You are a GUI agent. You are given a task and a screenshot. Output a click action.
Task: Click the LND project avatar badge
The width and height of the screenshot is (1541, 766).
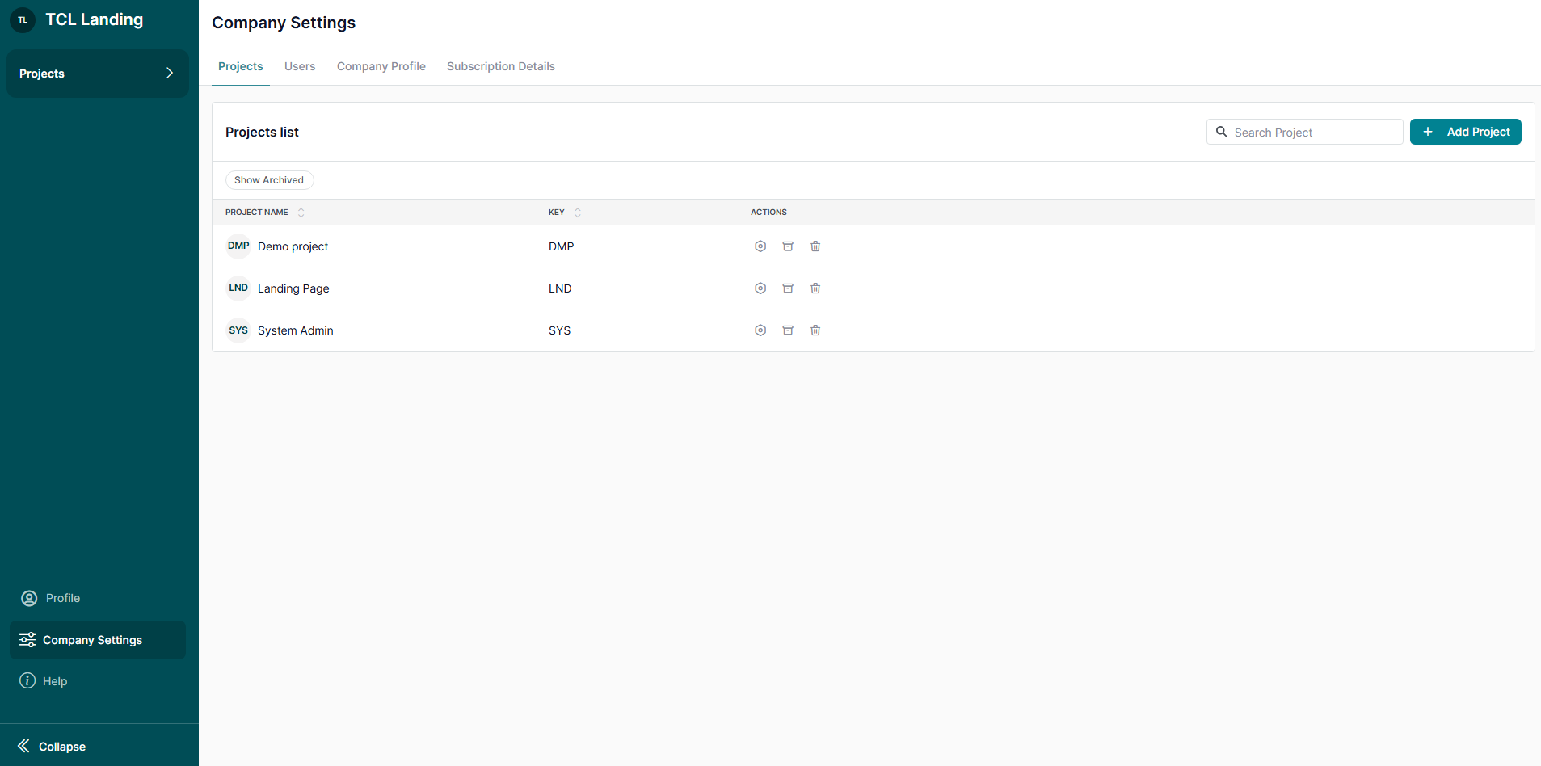(238, 288)
